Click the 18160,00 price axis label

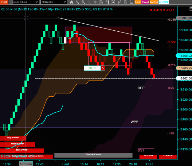pyautogui.click(x=186, y=129)
